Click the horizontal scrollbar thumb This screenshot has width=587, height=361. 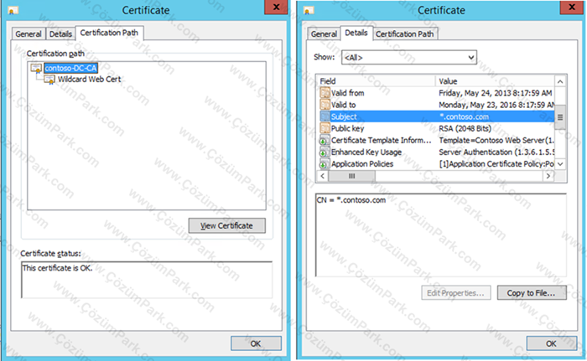tap(352, 176)
